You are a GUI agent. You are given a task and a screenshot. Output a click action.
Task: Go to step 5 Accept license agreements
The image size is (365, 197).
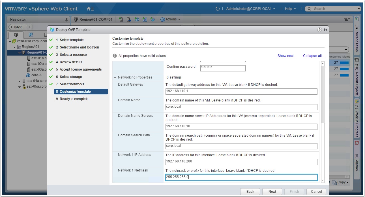click(x=79, y=69)
